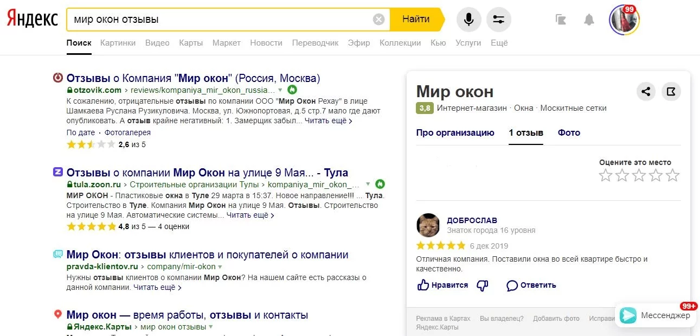Click Реклама в Картах footer link

(443, 319)
